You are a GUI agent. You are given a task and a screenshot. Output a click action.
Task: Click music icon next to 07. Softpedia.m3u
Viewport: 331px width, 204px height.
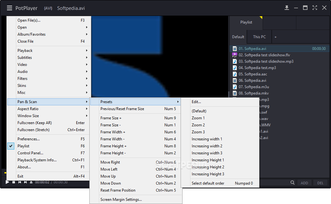pyautogui.click(x=235, y=87)
